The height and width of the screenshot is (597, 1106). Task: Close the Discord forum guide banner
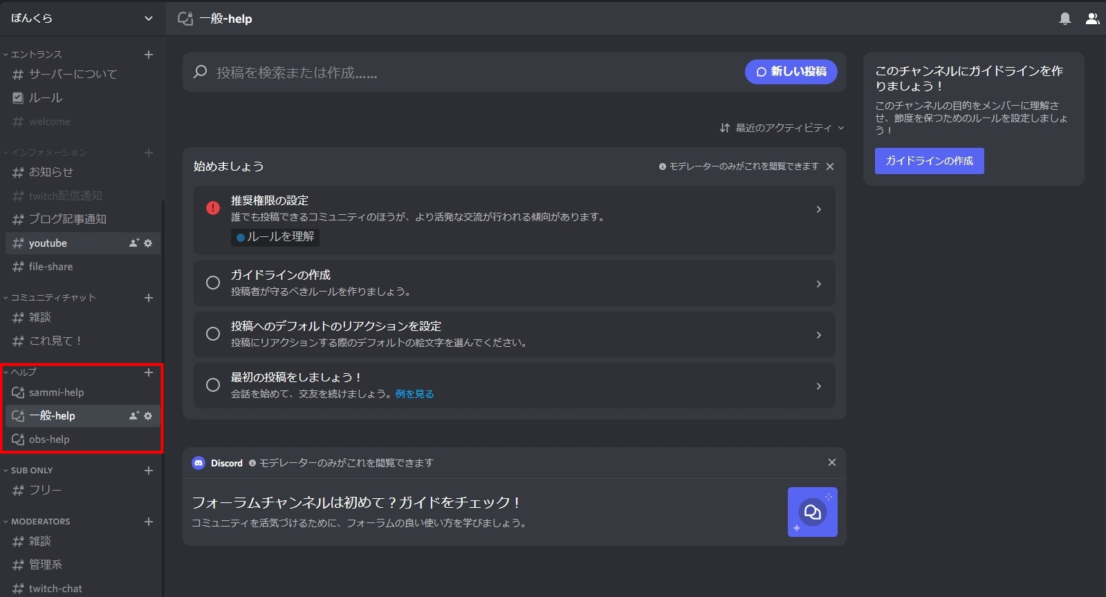point(832,462)
